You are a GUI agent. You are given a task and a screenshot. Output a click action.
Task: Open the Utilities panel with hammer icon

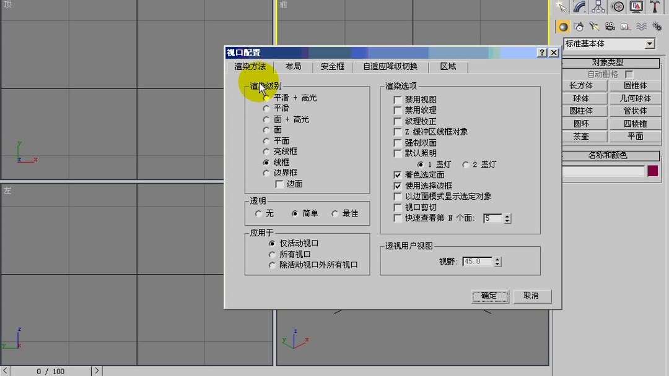pos(655,7)
